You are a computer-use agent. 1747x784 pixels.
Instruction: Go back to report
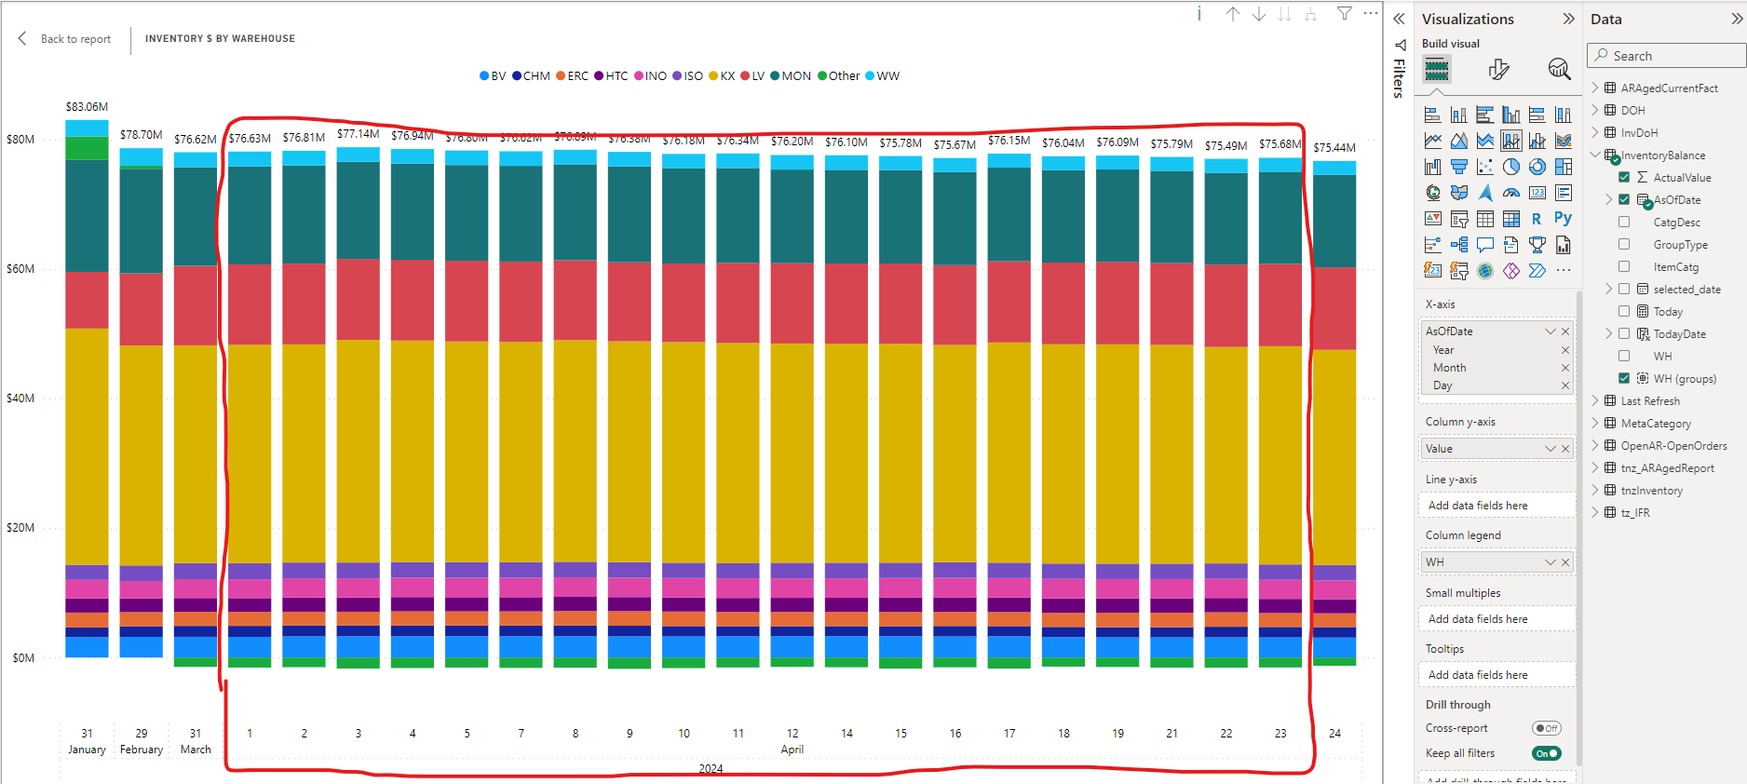click(64, 39)
